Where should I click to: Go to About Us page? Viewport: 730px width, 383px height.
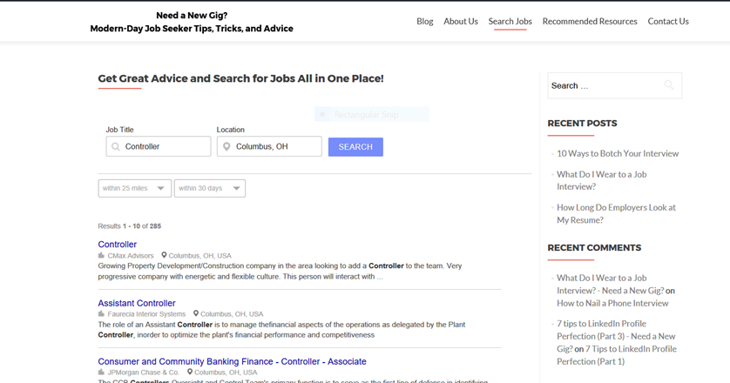click(461, 22)
